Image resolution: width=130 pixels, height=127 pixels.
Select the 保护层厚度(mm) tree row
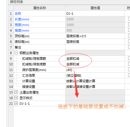(34, 70)
